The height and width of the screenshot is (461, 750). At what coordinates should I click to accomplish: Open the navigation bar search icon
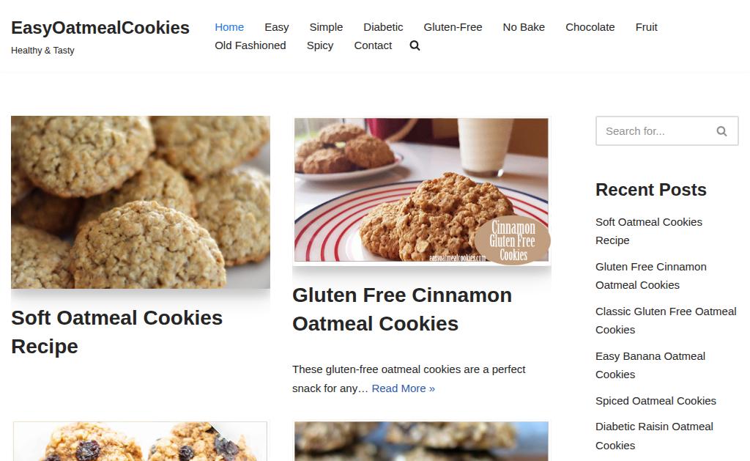[415, 45]
